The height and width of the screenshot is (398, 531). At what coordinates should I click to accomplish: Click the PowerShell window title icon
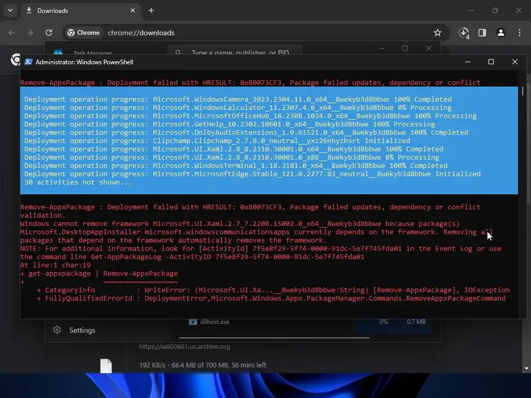(x=29, y=62)
